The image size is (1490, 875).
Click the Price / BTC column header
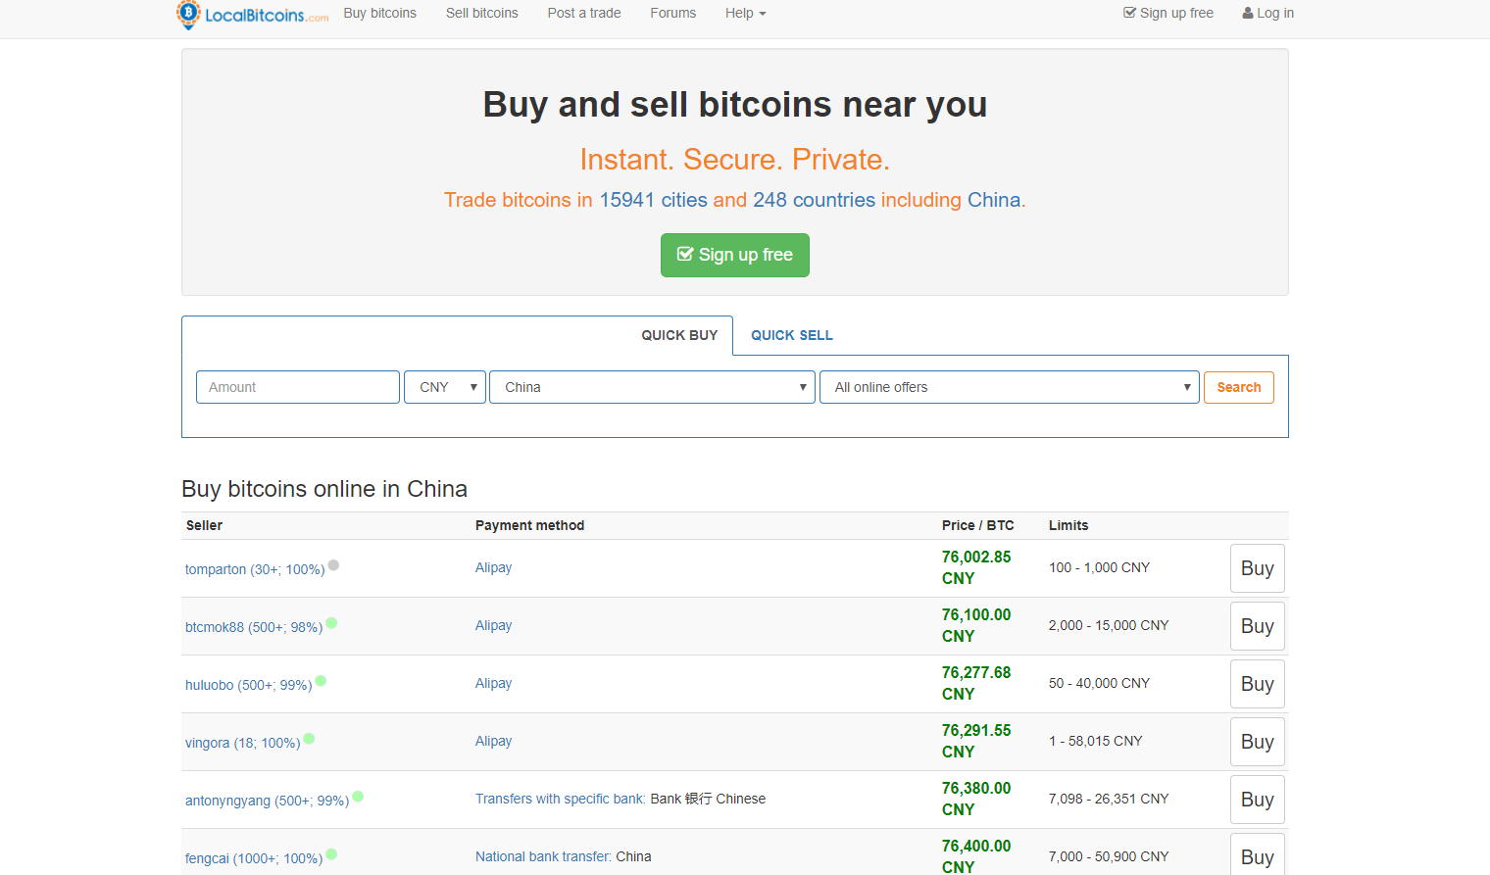(978, 525)
